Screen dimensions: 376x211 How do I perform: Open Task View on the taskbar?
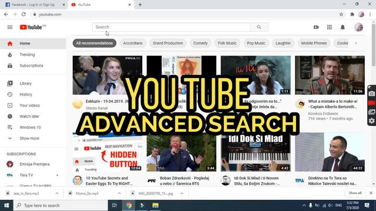pyautogui.click(x=115, y=205)
